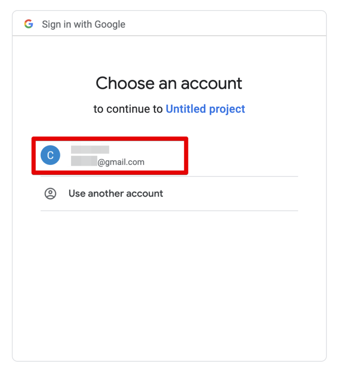Select the avatar of the gmail account entry
338x369 pixels.
click(x=50, y=155)
